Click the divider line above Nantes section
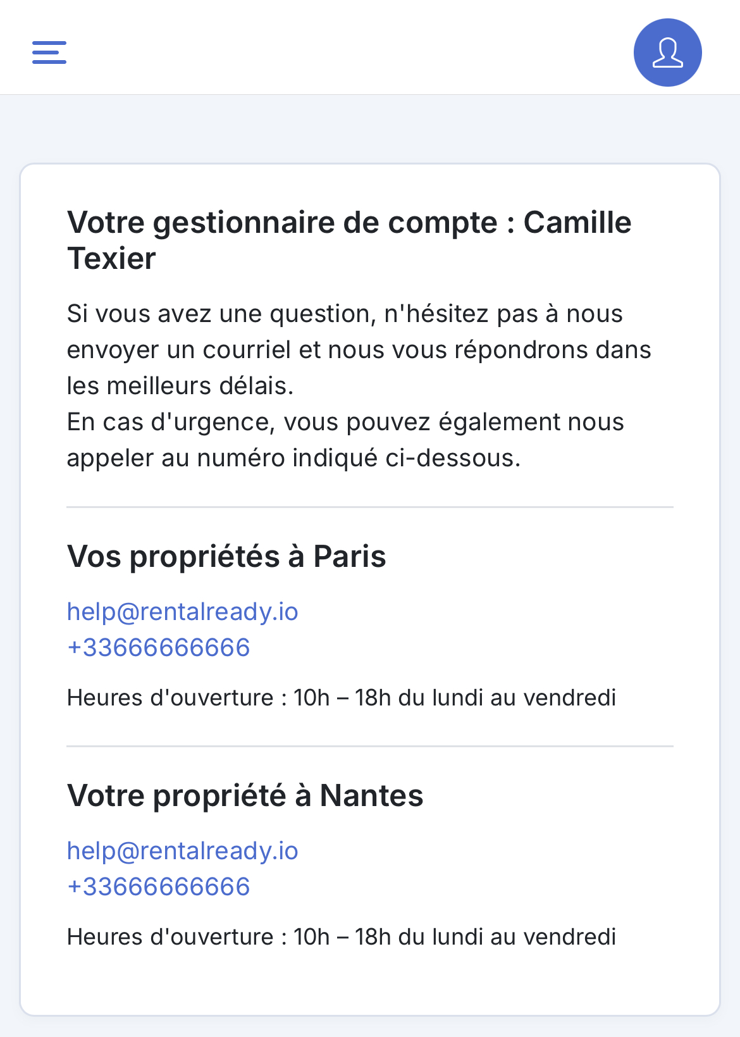Image resolution: width=740 pixels, height=1037 pixels. pyautogui.click(x=370, y=746)
